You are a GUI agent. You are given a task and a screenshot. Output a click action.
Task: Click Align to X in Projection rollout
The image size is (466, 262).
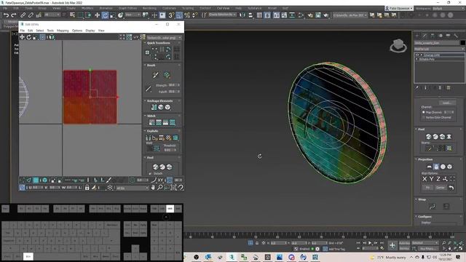[x=424, y=179]
